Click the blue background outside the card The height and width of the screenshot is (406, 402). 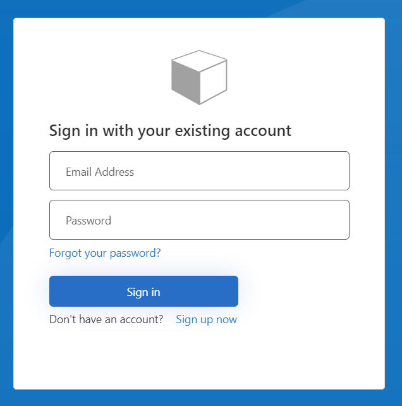click(x=6, y=190)
